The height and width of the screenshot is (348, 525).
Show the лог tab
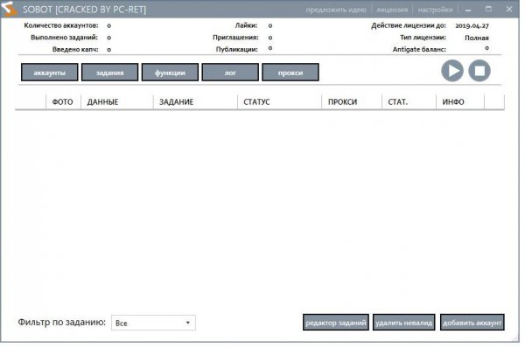230,73
